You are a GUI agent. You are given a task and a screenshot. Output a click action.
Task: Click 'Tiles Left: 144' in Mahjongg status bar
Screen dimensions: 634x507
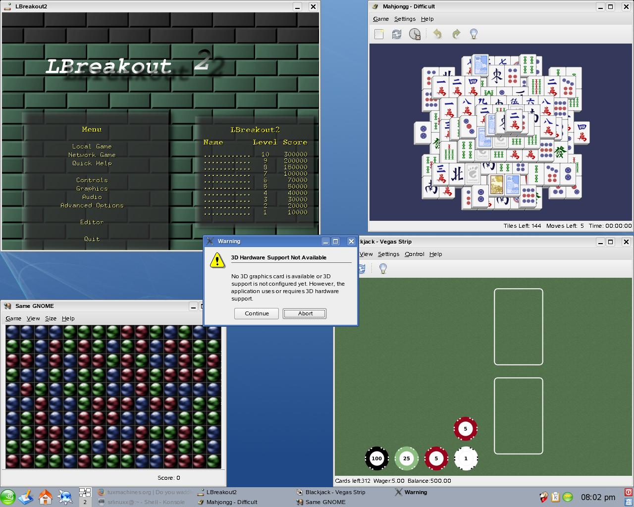(522, 226)
